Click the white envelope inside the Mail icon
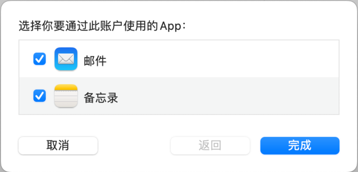Viewport: 358px width, 172px height. point(66,59)
